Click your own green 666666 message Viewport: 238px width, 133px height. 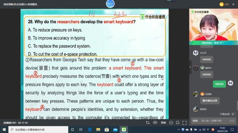coord(219,84)
